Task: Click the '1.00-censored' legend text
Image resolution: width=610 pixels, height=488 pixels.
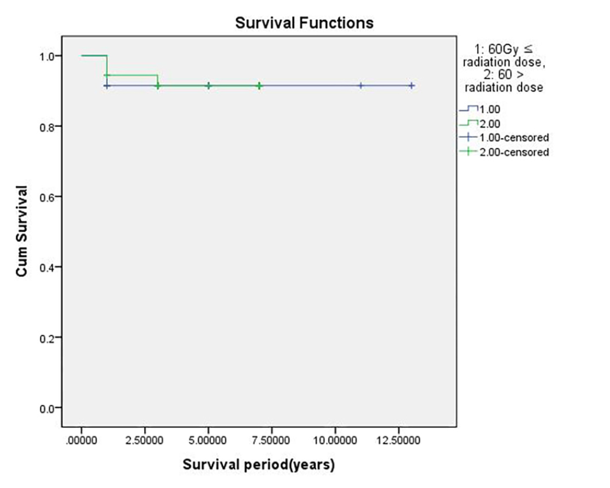Action: (x=514, y=138)
